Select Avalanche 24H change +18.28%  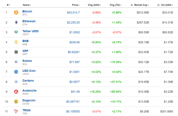[95, 92]
